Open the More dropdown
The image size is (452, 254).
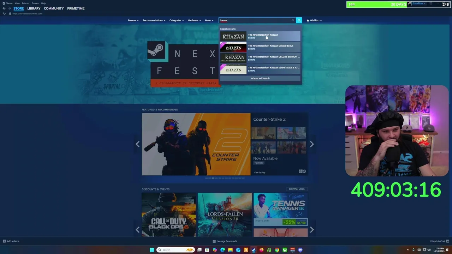pos(209,20)
